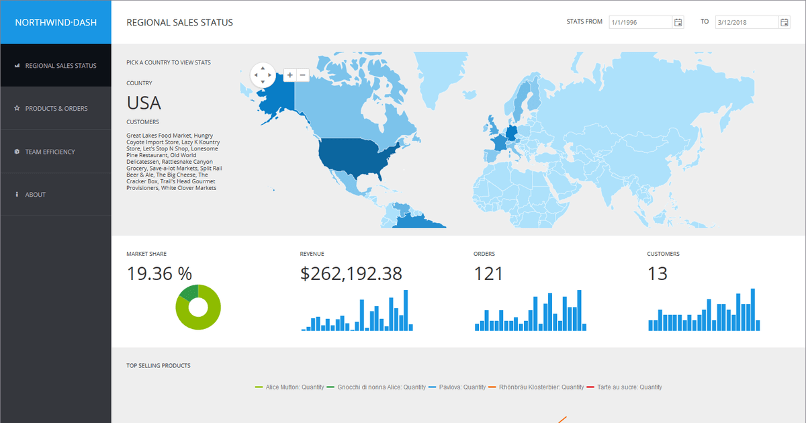Toggle Pavlova series in chart legend
The height and width of the screenshot is (423, 806).
coord(461,387)
